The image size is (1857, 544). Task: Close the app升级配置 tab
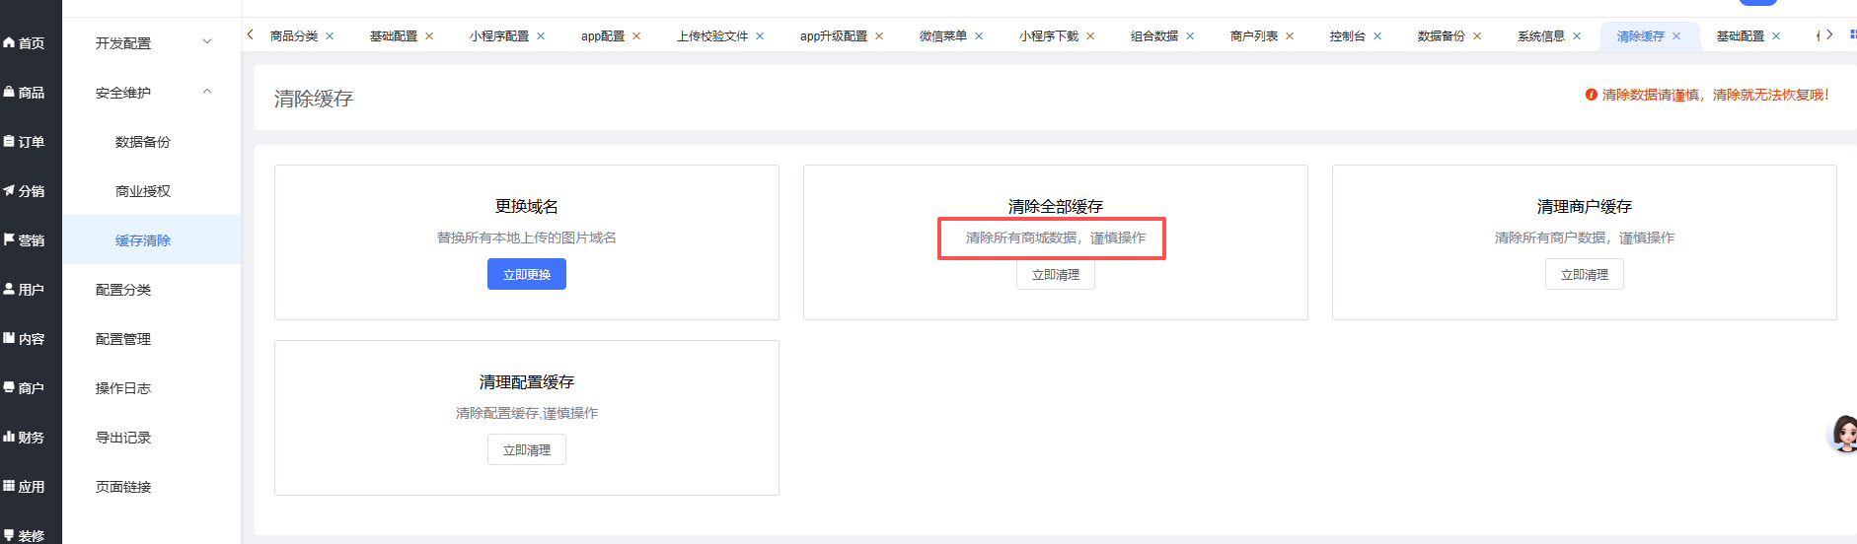click(x=879, y=36)
